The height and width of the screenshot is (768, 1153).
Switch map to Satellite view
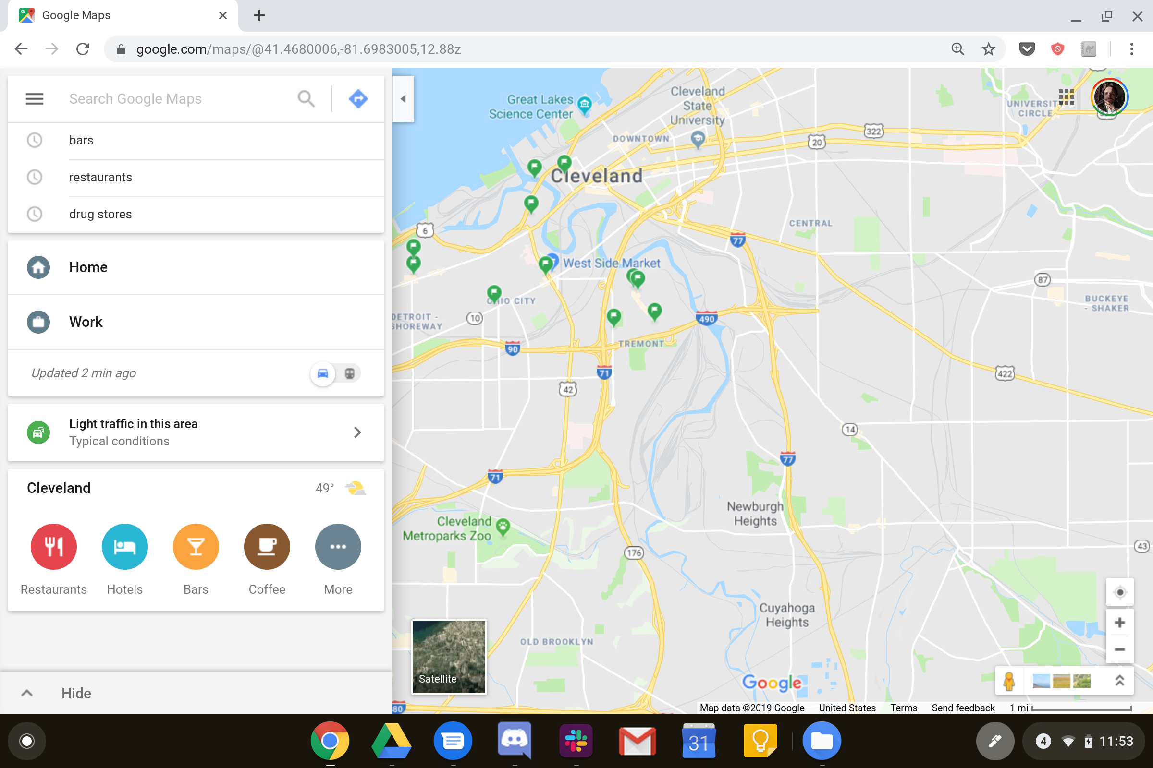pos(449,656)
